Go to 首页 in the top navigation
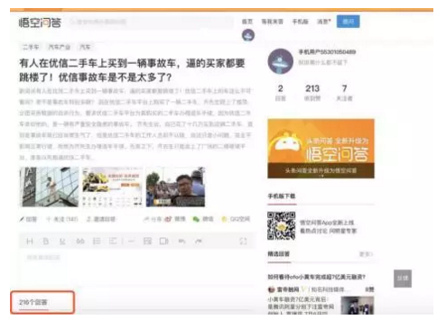This screenshot has height=329, width=437. click(x=247, y=22)
